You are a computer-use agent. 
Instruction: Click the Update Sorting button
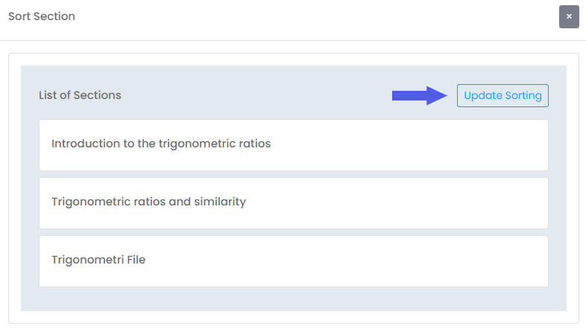[502, 95]
